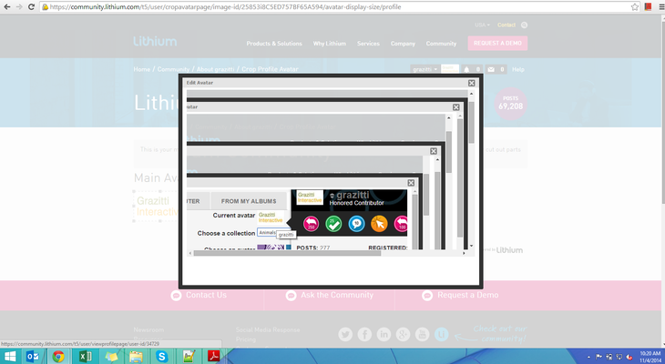Open the Chrome menu hamburger icon
This screenshot has width=665, height=364.
click(x=661, y=6)
